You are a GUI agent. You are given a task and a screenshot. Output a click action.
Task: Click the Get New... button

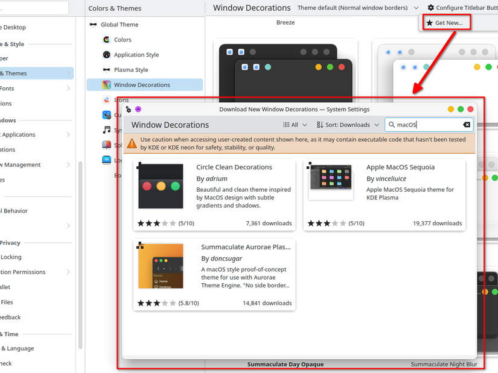445,22
